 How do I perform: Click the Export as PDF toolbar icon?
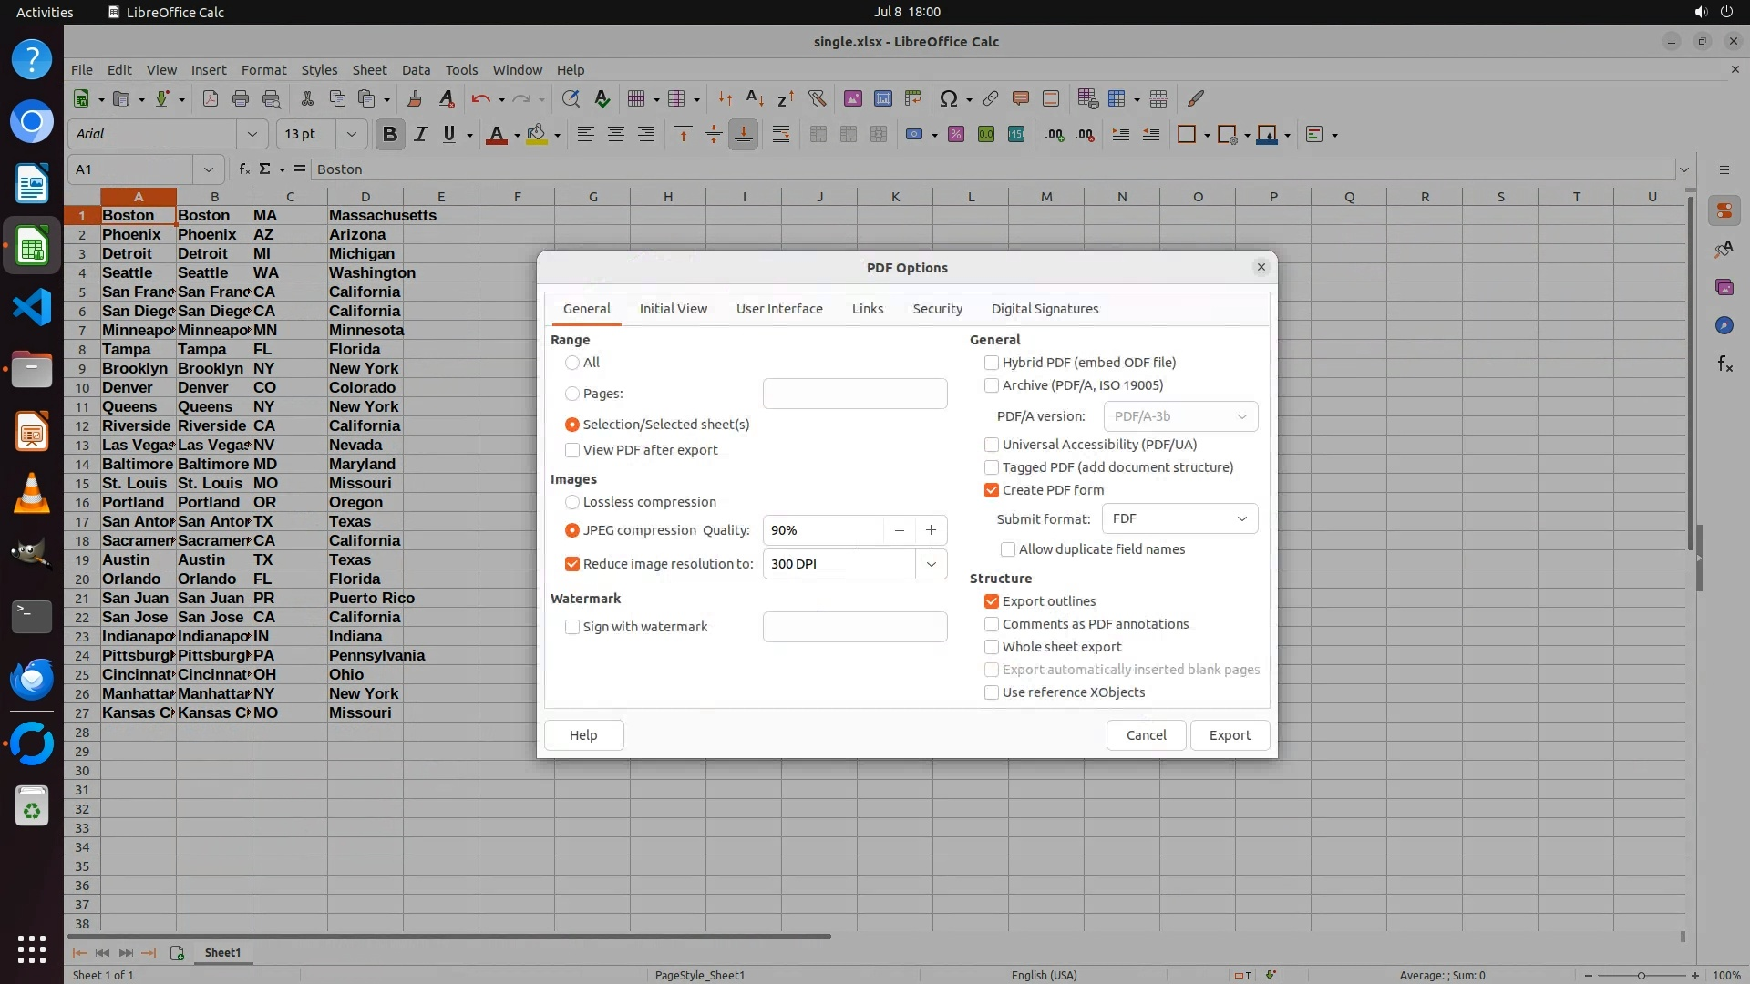[x=211, y=98]
